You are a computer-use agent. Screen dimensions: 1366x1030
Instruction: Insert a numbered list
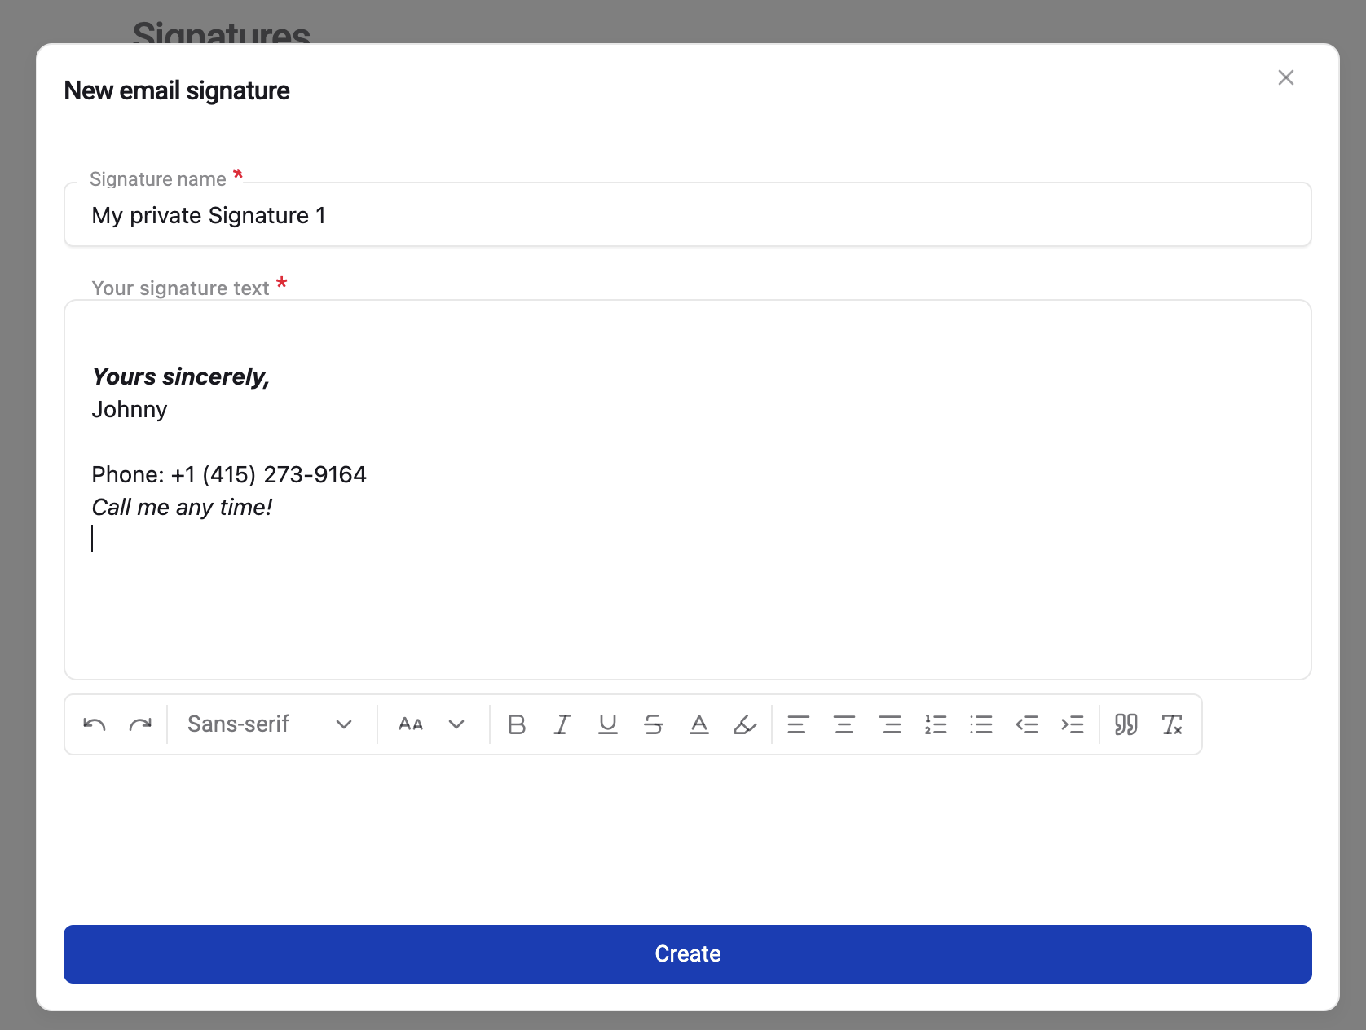click(936, 724)
